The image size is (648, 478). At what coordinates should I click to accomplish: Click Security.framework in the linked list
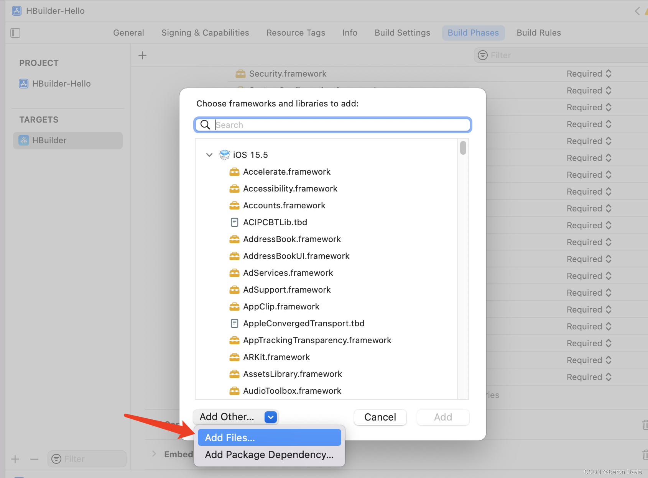(288, 74)
